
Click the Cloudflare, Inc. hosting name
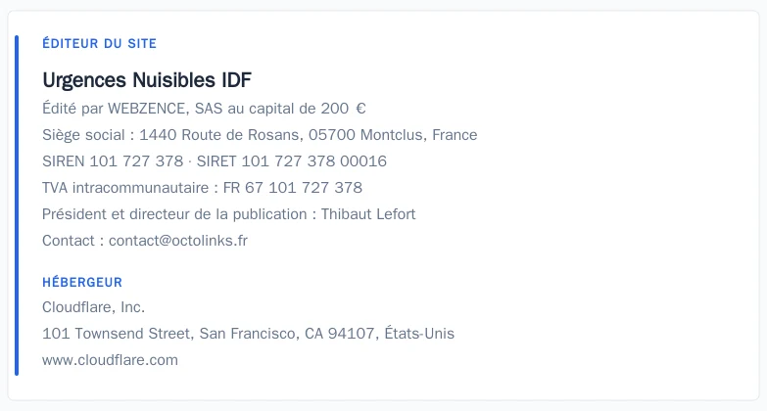click(x=93, y=307)
